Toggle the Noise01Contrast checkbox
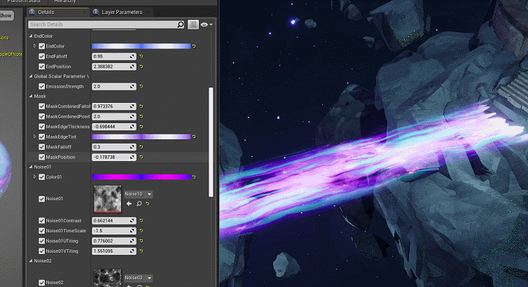528x287 pixels. click(x=42, y=220)
